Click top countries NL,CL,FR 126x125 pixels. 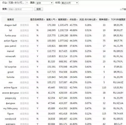(118, 46)
